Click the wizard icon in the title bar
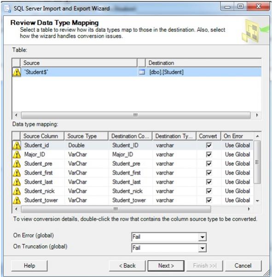This screenshot has width=272, height=277. coord(8,8)
